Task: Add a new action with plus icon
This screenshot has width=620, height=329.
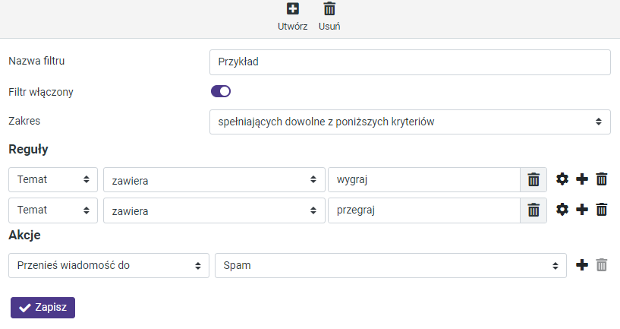Action: [582, 265]
